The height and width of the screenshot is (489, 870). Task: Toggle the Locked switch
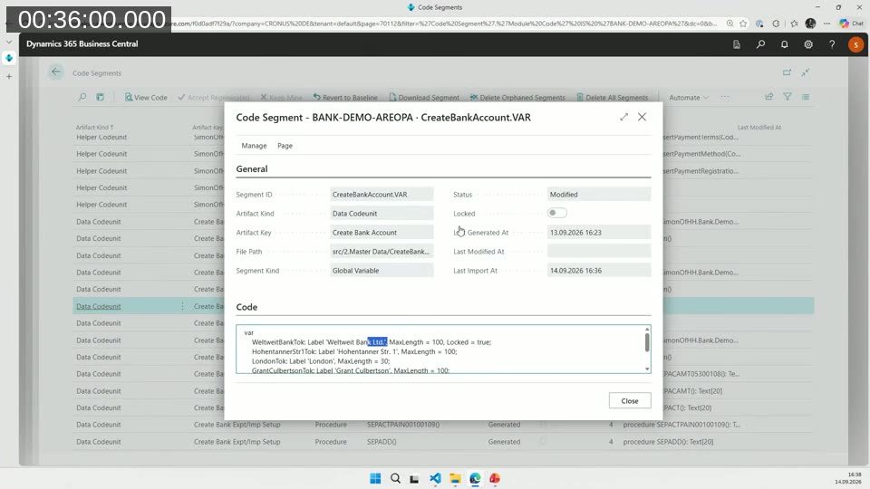point(556,213)
